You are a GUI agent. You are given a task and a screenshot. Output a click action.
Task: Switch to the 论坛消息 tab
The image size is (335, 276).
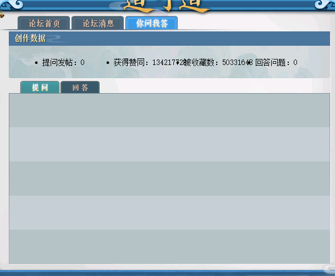(98, 23)
